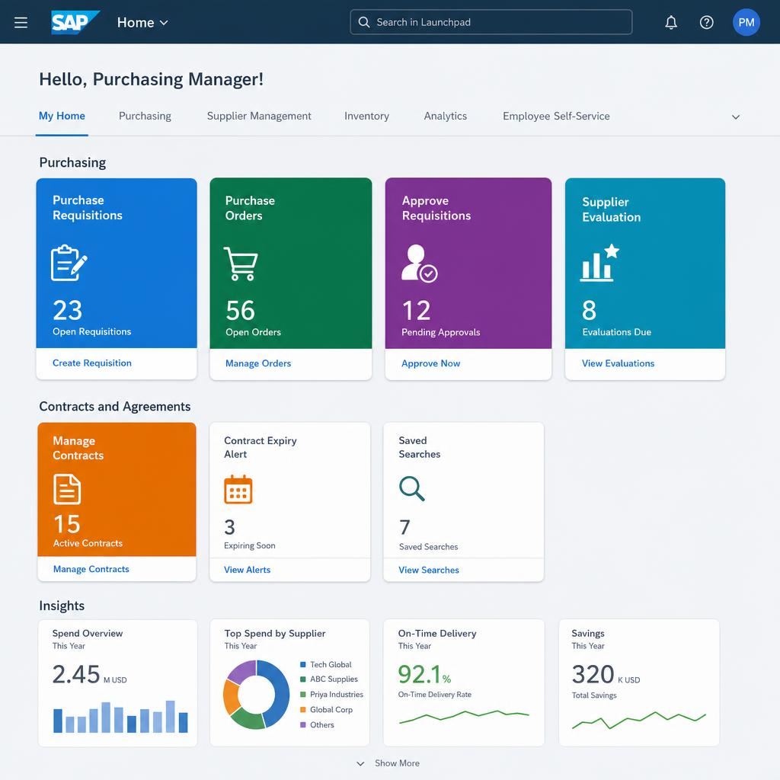The image size is (780, 780).
Task: Click the 92.1% delivery rate value
Action: coord(424,675)
